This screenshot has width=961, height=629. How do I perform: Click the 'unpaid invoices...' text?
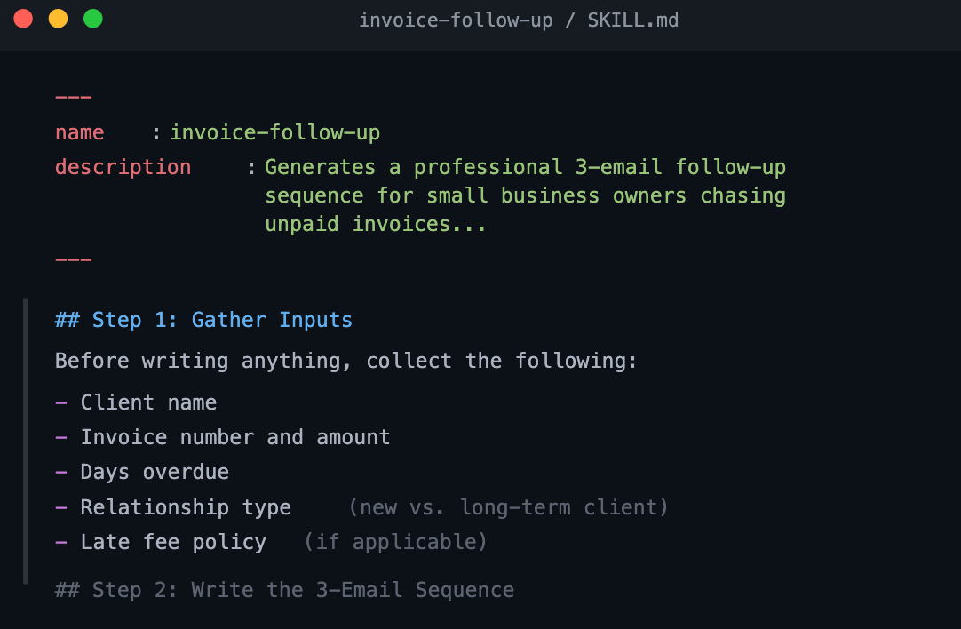coord(376,224)
